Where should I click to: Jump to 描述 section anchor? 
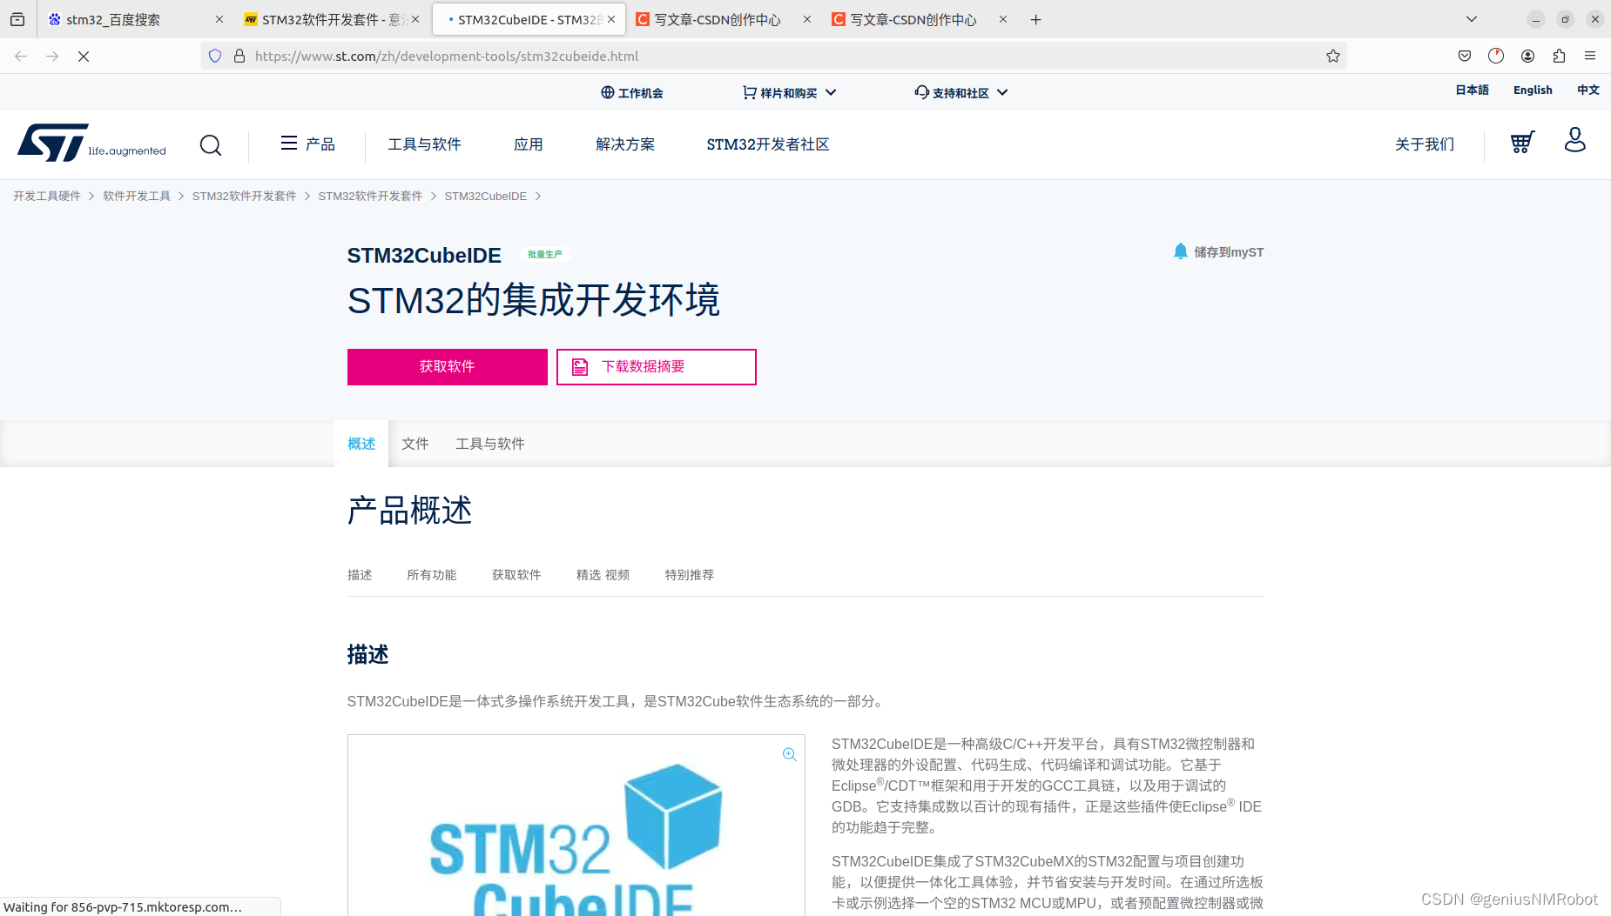[x=360, y=575]
